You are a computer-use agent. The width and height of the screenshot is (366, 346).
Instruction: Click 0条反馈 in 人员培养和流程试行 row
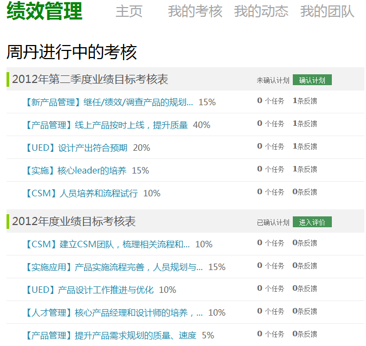(x=305, y=192)
